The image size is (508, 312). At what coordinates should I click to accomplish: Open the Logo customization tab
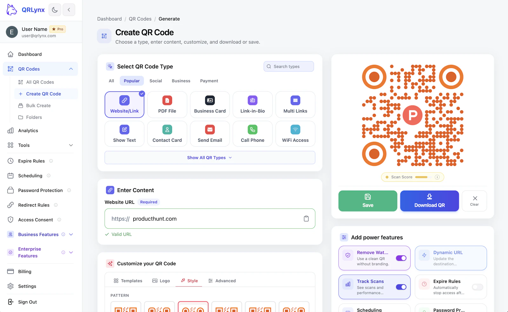coord(161,281)
